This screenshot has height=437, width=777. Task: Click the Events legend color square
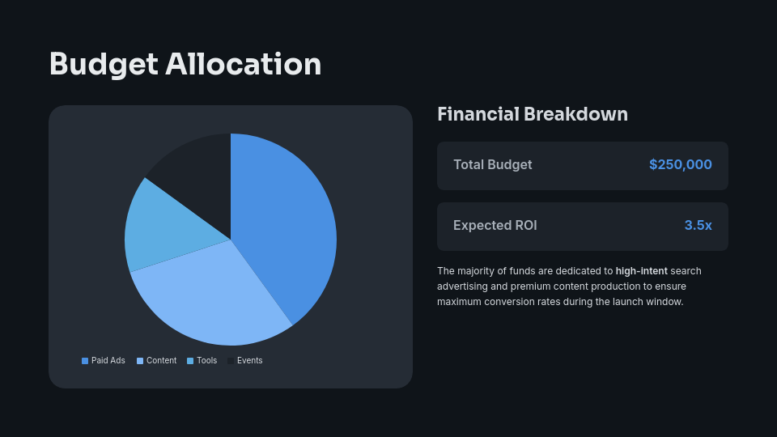click(x=231, y=361)
